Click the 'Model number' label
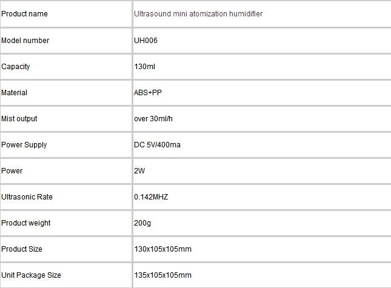The image size is (391, 288). [25, 41]
